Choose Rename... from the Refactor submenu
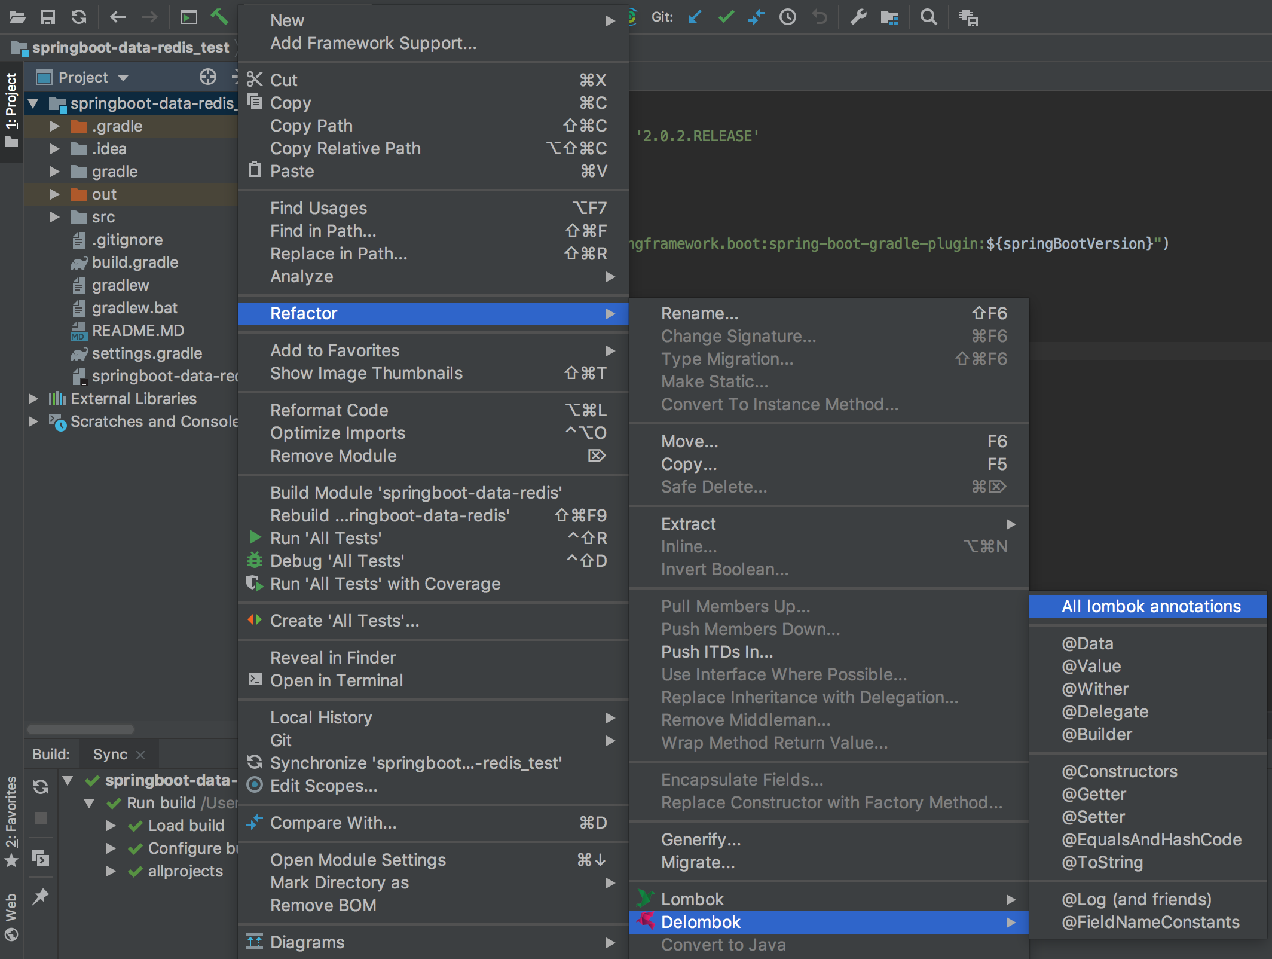 coord(699,313)
